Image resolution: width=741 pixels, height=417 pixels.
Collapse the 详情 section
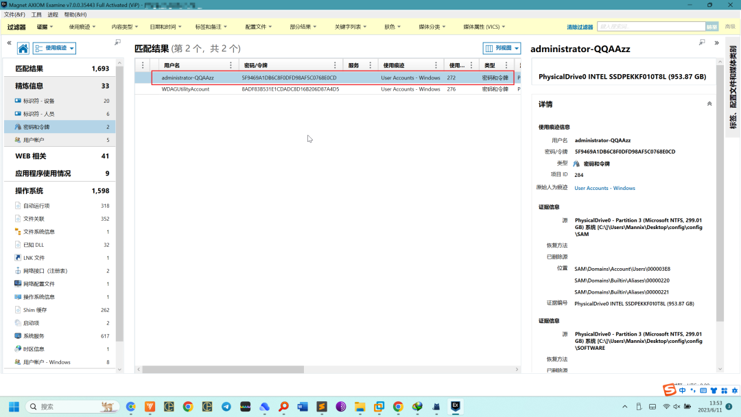pyautogui.click(x=709, y=104)
